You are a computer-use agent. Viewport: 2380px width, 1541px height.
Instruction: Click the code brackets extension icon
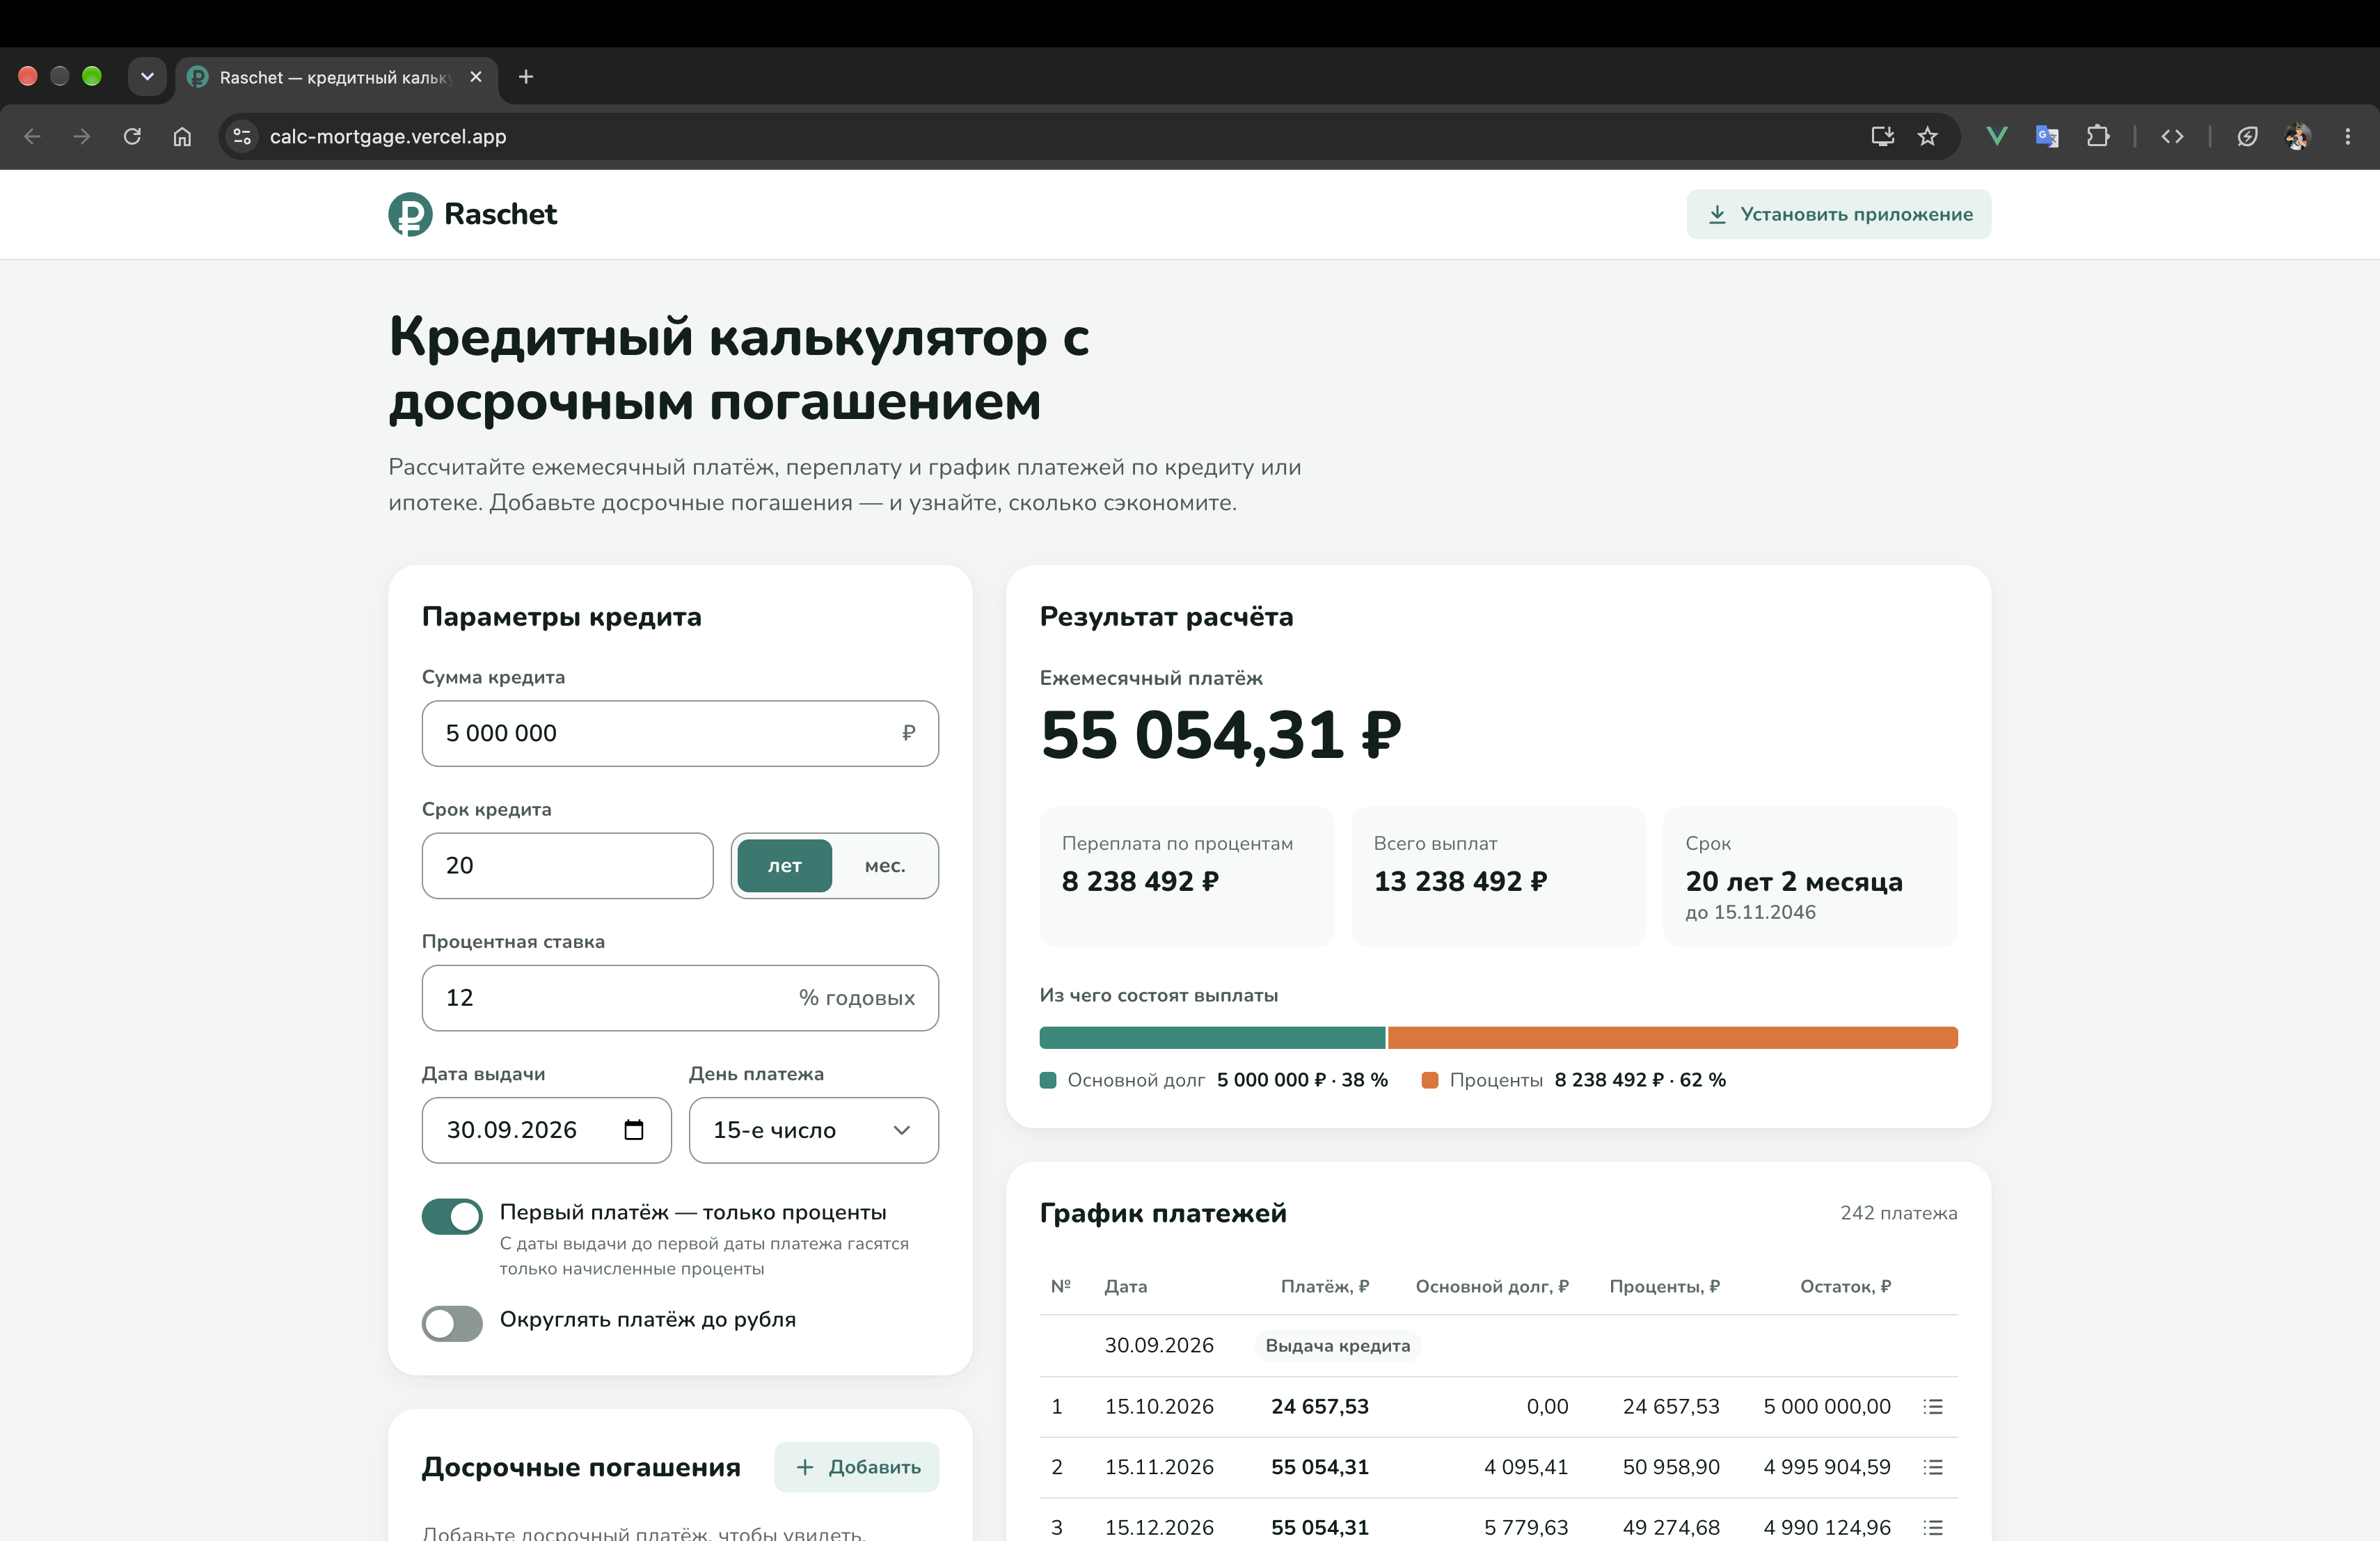[x=2172, y=136]
